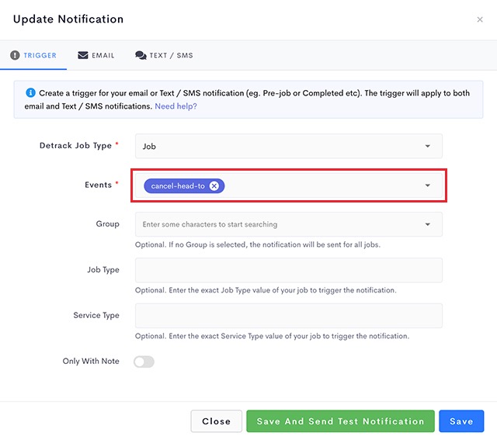Viewport: 497px width, 443px height.
Task: Open the Events dropdown arrow
Action: (428, 185)
